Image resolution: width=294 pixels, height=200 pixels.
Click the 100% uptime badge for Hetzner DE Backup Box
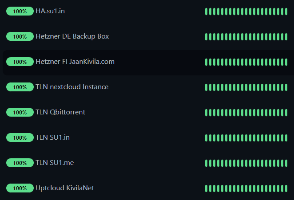pos(20,36)
